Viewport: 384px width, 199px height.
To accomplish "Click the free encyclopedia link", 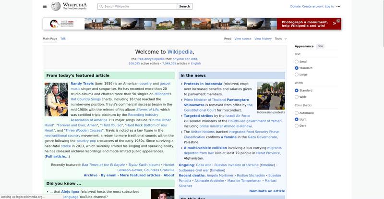I will 151,59.
